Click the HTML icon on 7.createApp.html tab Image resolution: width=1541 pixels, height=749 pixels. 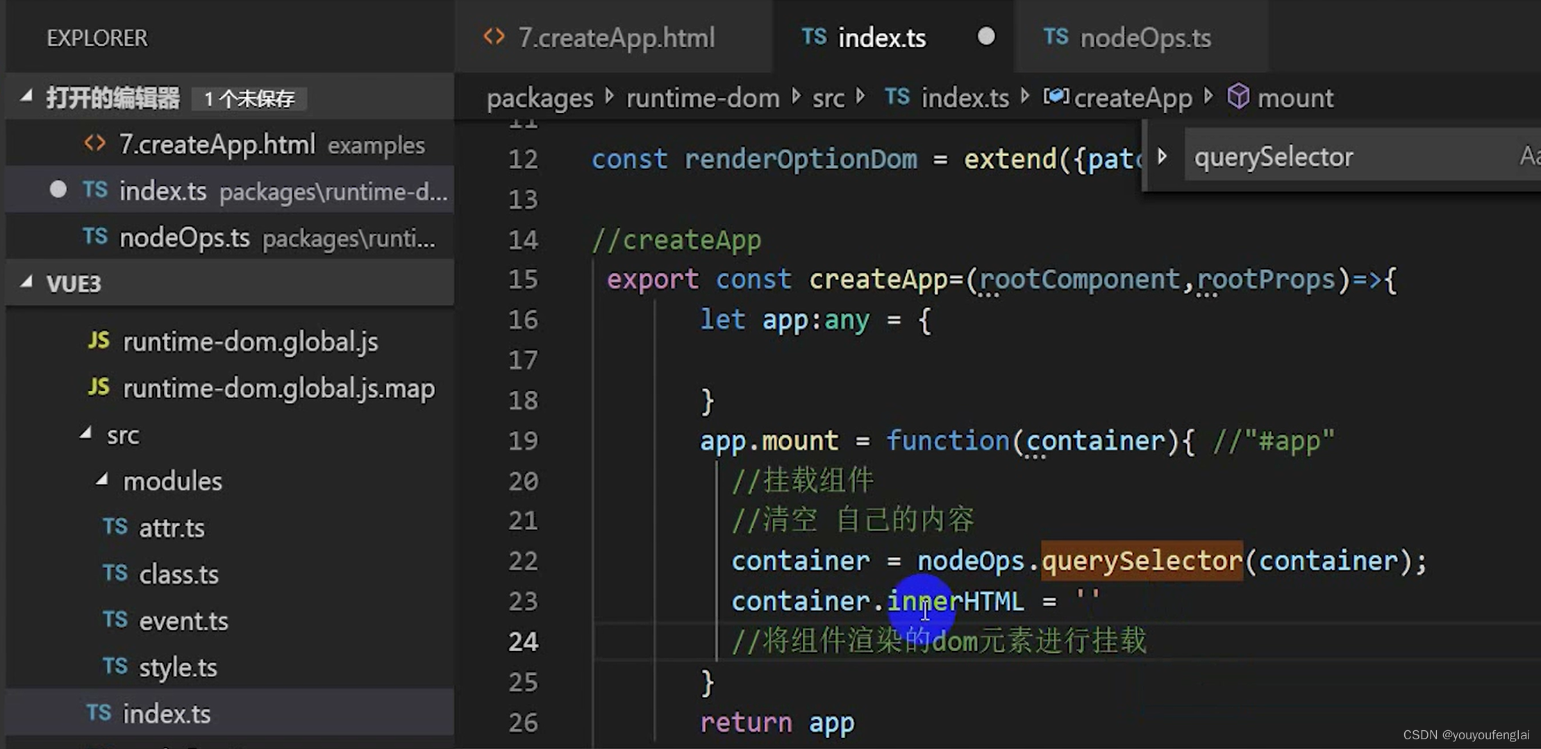point(494,37)
